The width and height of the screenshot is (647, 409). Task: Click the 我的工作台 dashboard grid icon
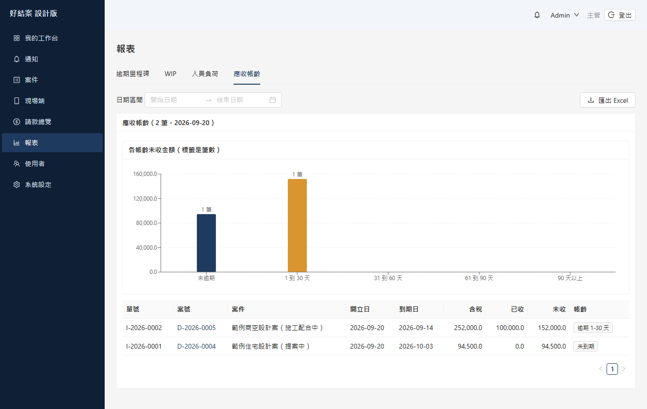click(x=17, y=38)
